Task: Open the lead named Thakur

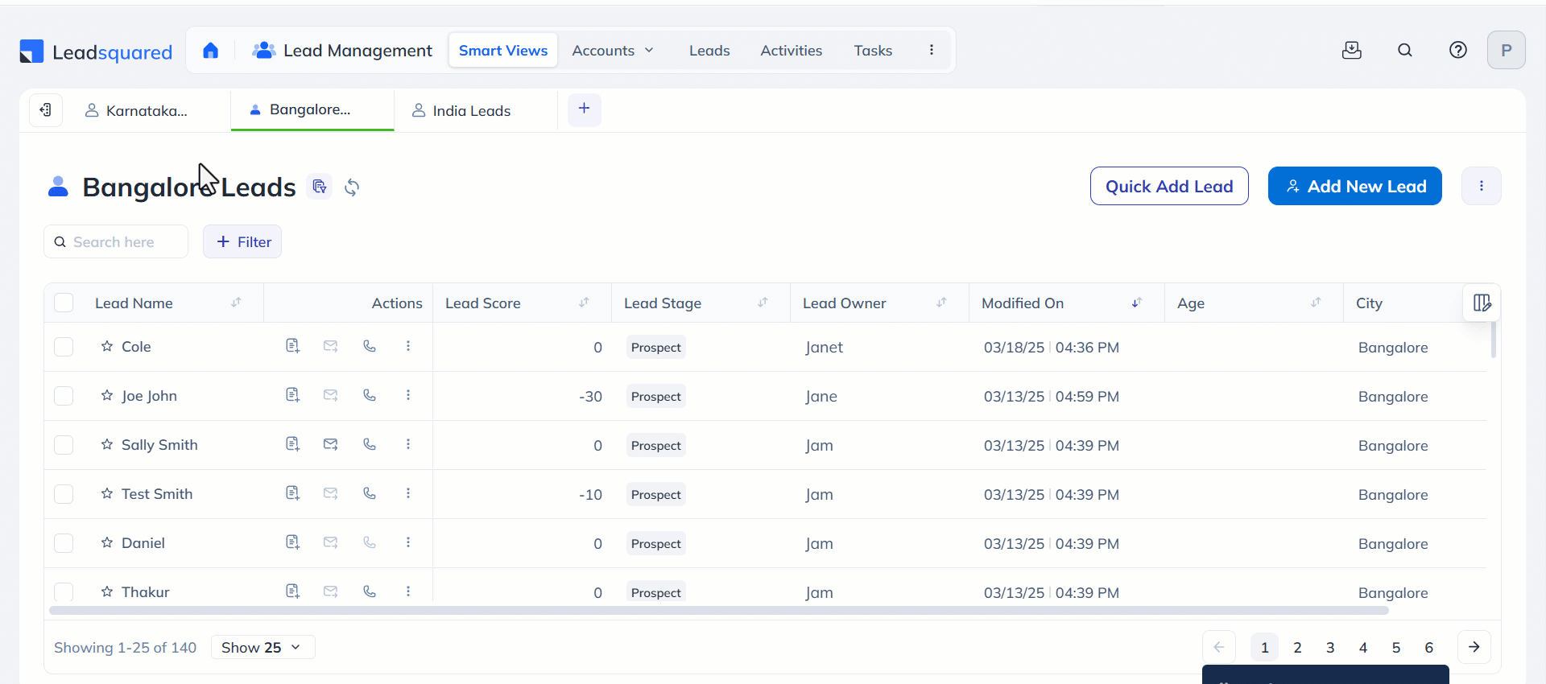Action: [146, 592]
